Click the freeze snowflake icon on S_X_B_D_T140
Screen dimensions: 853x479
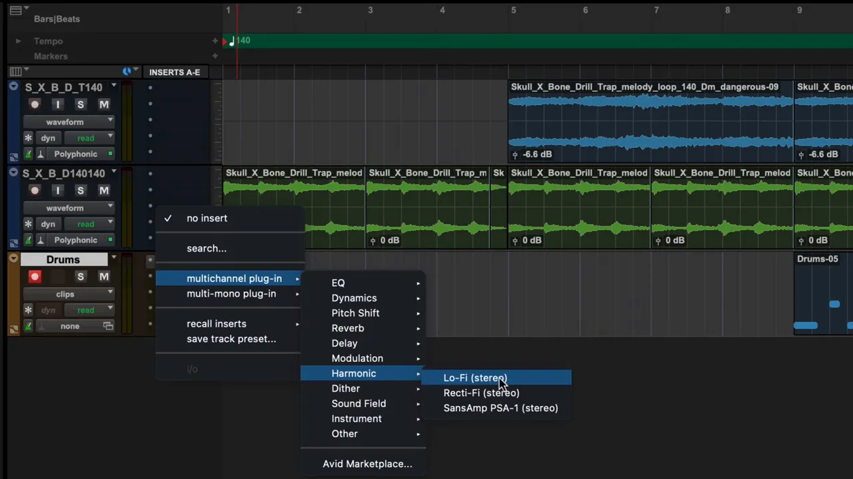(28, 138)
